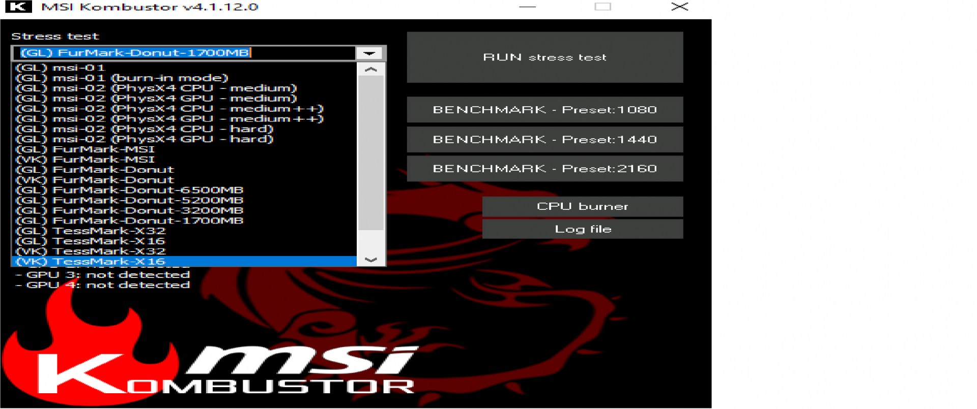Open the CPU burner

pos(583,206)
